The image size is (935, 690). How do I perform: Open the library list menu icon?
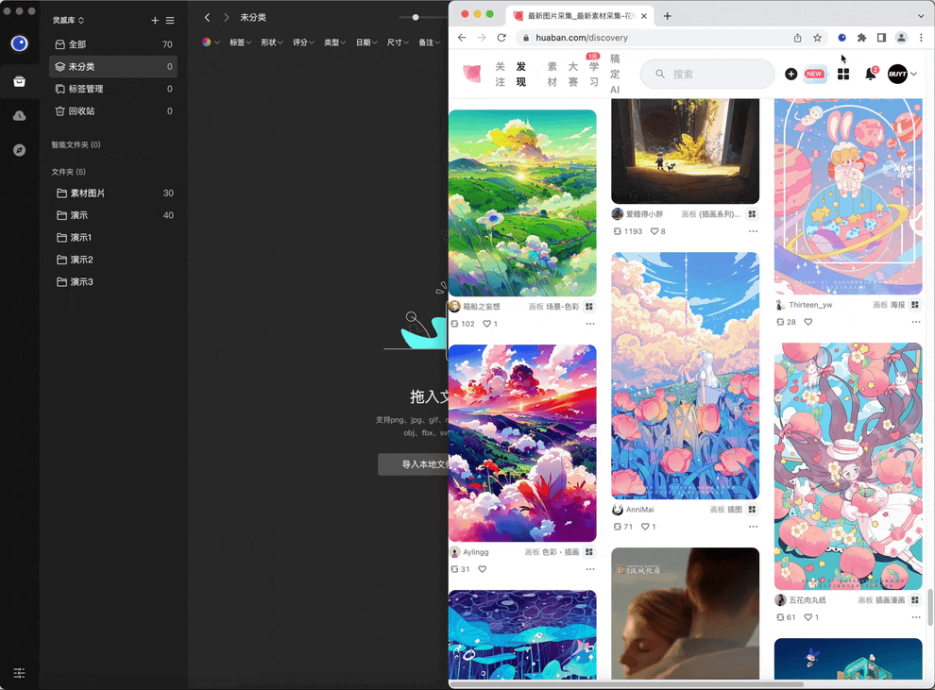(170, 20)
